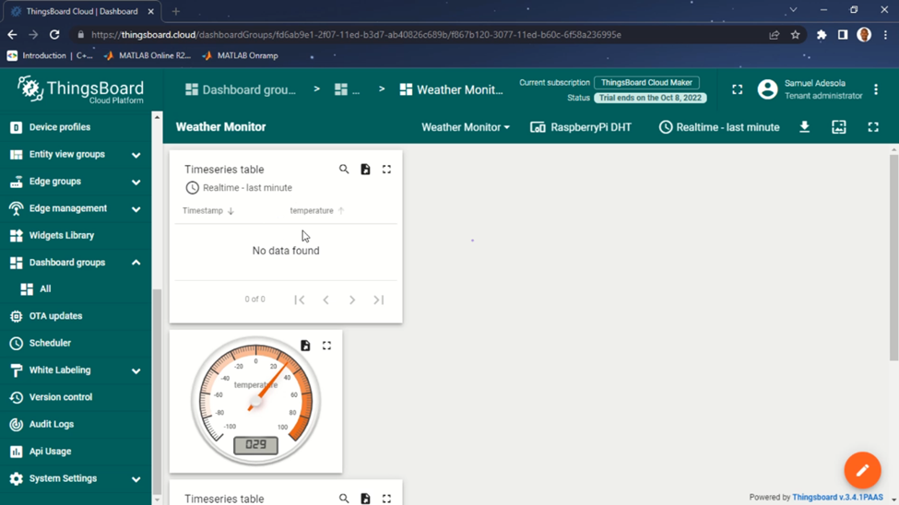899x505 pixels.
Task: Open browser extensions puzzle icon
Action: (x=822, y=35)
